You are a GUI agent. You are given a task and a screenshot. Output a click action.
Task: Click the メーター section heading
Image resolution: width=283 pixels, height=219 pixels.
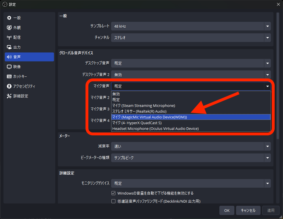[x=64, y=136]
